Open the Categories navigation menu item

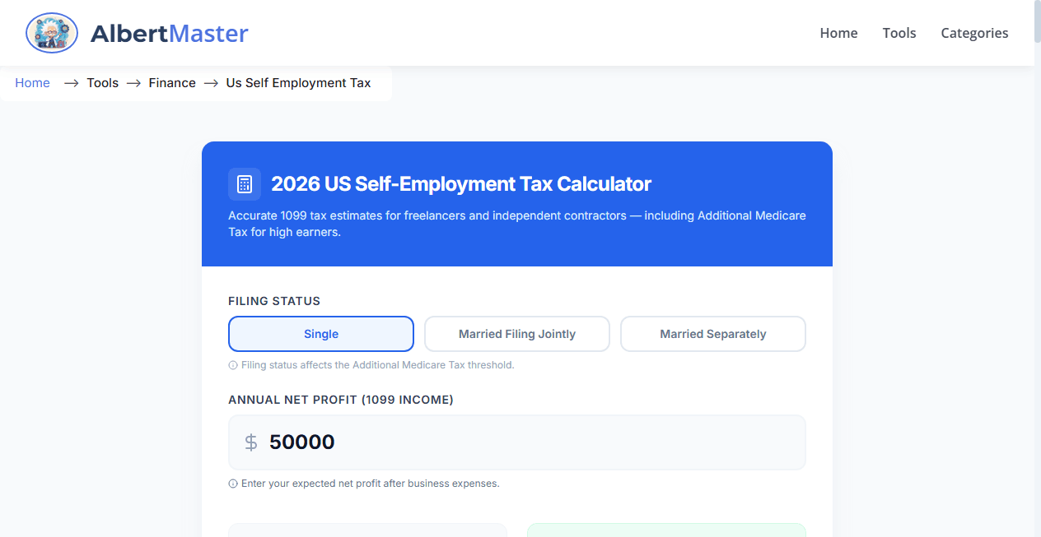tap(974, 33)
